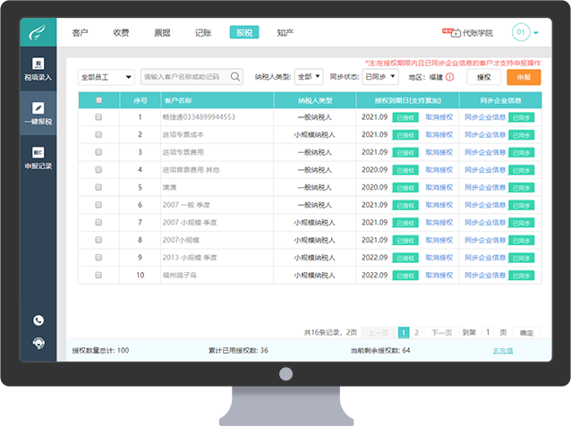
Task: Click the 已同步 badge in row 5
Action: click(521, 188)
